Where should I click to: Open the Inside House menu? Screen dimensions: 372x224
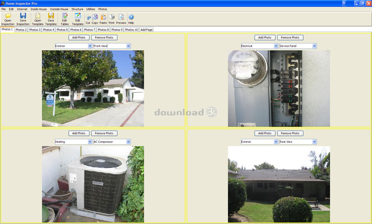click(x=39, y=9)
